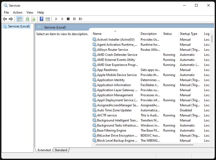Click the horizontal scrollbar under services list
This screenshot has height=160, width=216.
[x=145, y=145]
